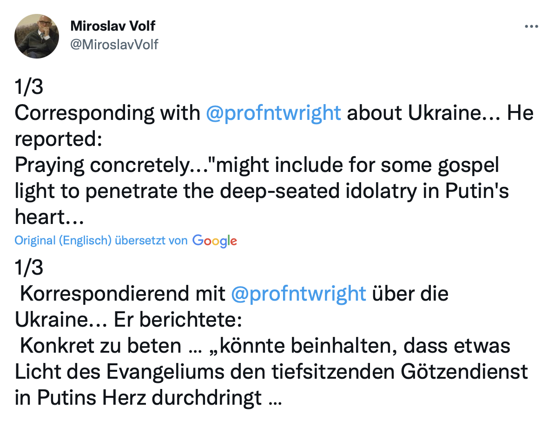This screenshot has width=554, height=421.
Task: Open @profntwright mention in German translation
Action: [x=298, y=294]
